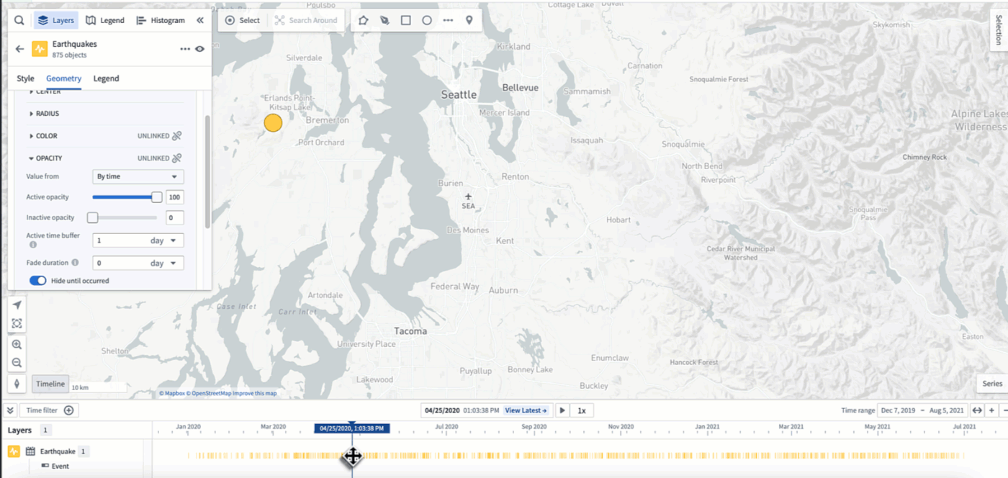The width and height of the screenshot is (1008, 478).
Task: Click the Select button in map toolbar
Action: 243,20
